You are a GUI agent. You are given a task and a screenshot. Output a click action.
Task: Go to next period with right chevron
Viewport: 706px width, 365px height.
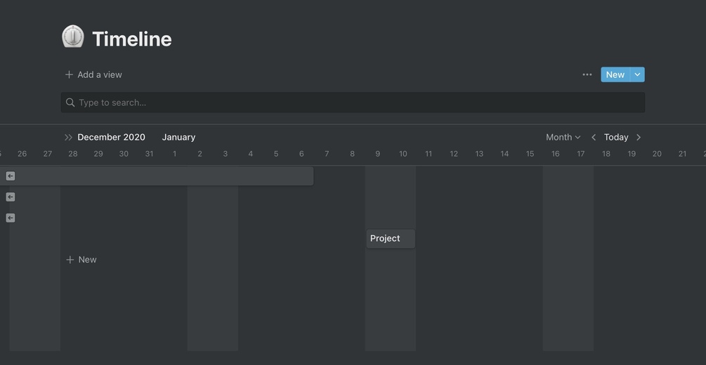tap(639, 138)
